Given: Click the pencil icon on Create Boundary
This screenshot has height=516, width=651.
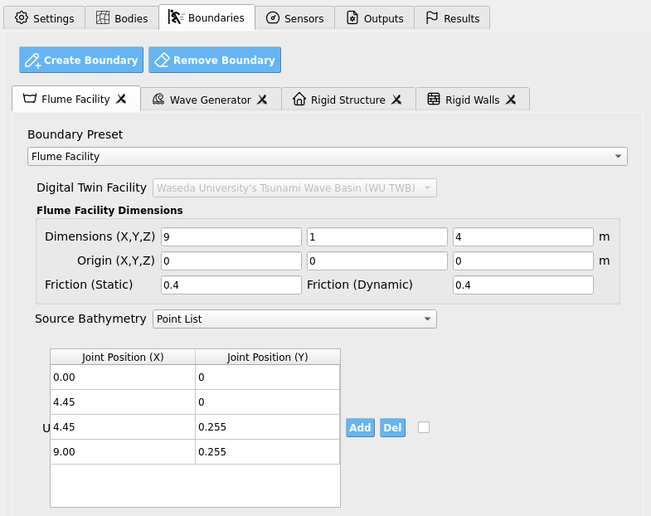Looking at the screenshot, I should (x=33, y=61).
